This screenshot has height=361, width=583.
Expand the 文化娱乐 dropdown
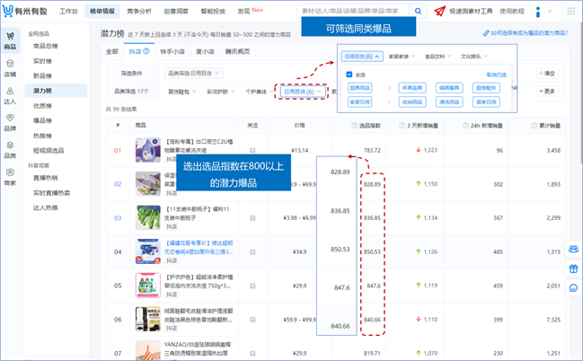click(x=474, y=57)
